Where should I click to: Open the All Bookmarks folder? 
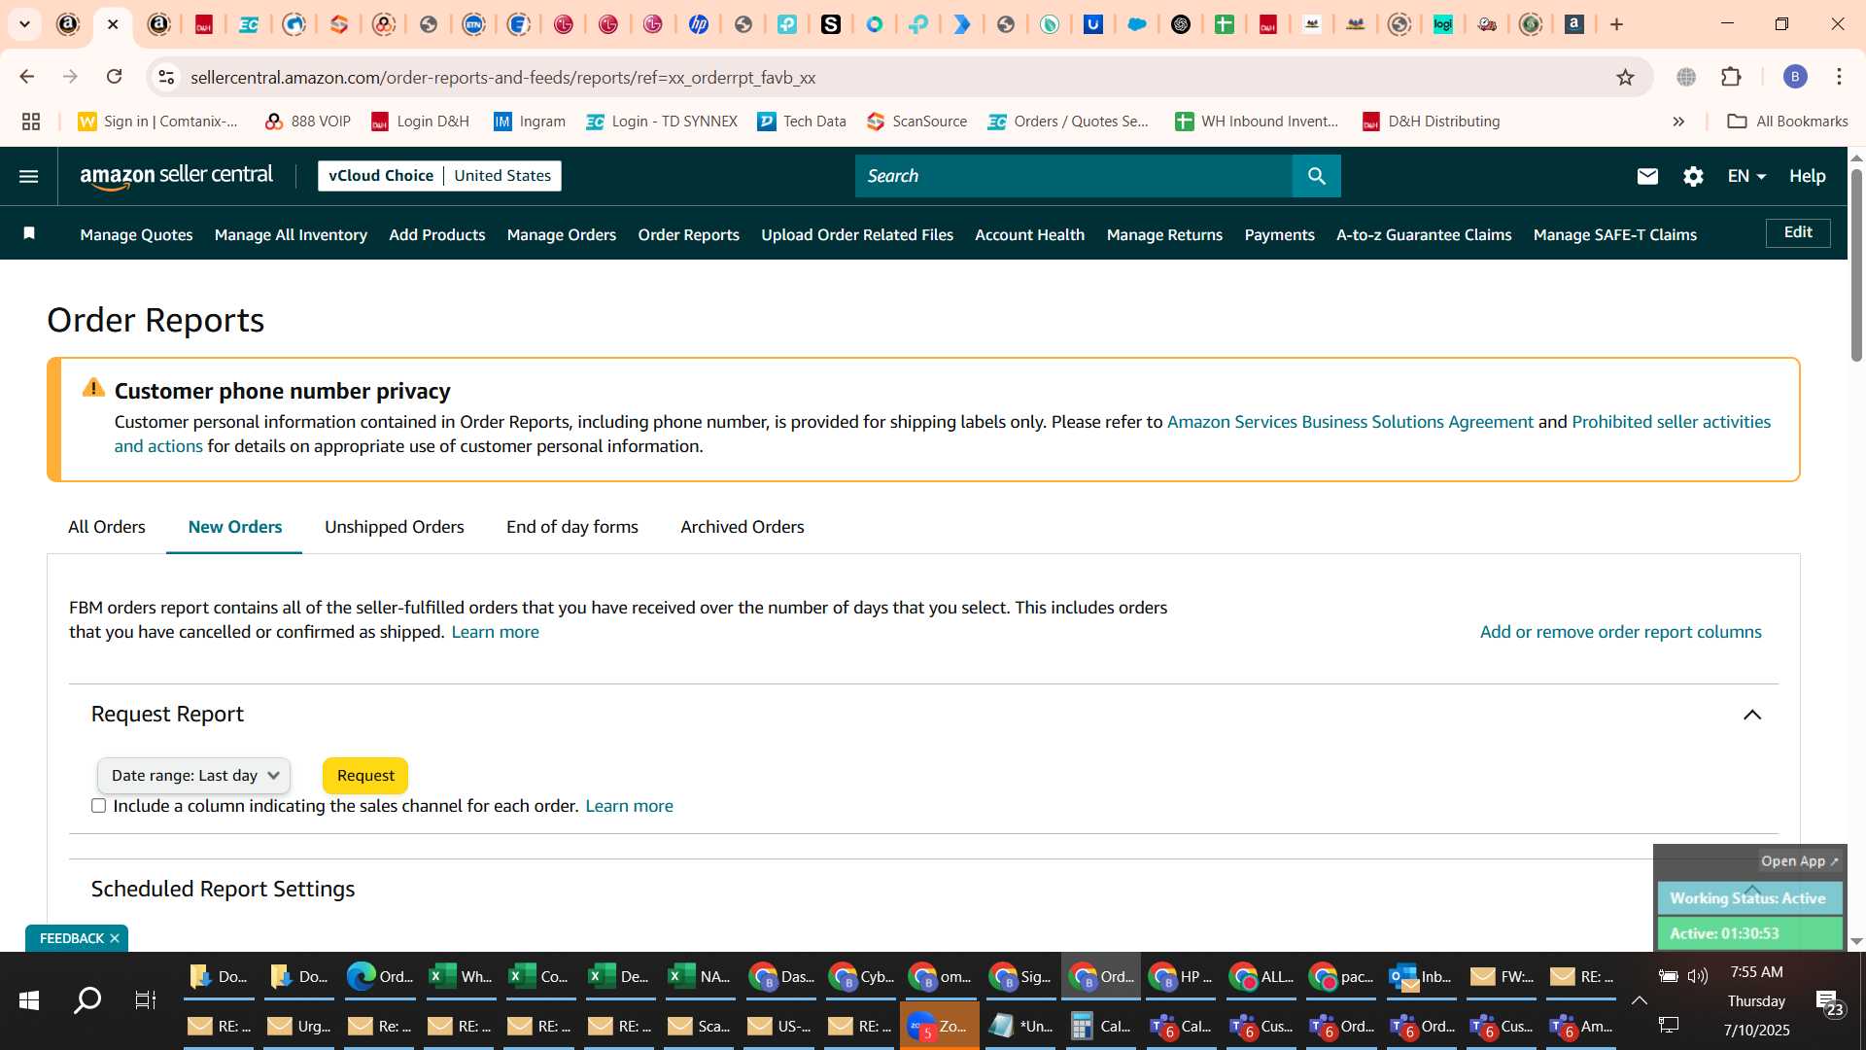click(1788, 122)
